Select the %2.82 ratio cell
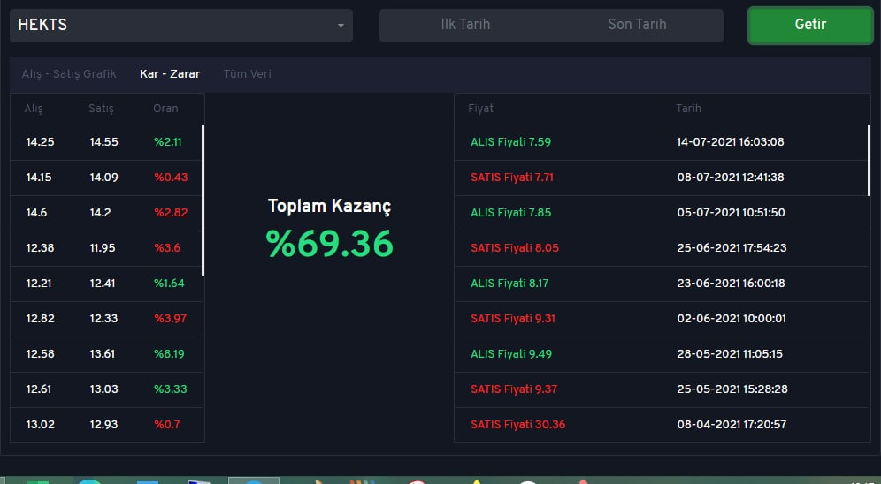Screen dimensions: 881x484 tap(171, 213)
